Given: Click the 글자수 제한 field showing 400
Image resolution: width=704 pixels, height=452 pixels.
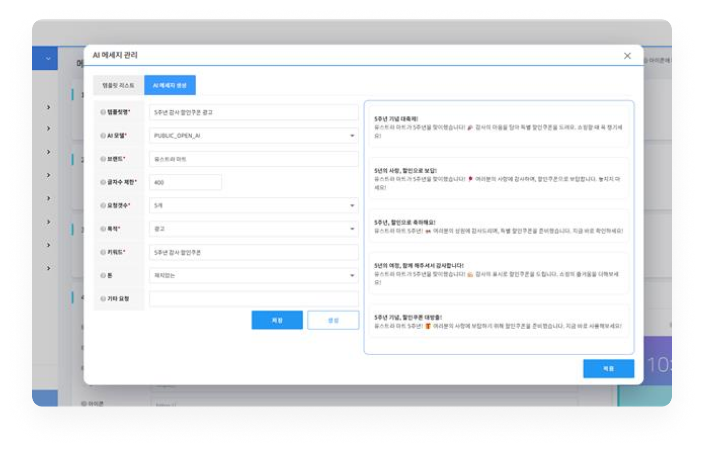Looking at the screenshot, I should point(185,182).
